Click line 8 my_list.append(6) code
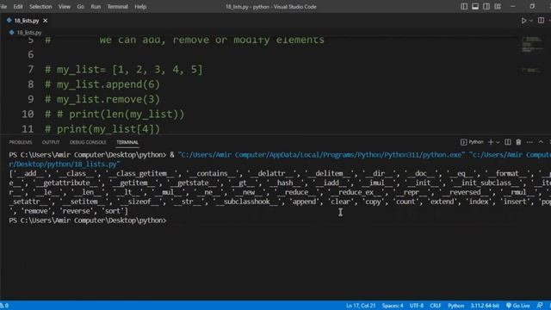 point(102,84)
